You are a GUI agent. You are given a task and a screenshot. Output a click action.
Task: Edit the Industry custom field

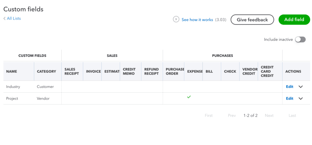(289, 87)
